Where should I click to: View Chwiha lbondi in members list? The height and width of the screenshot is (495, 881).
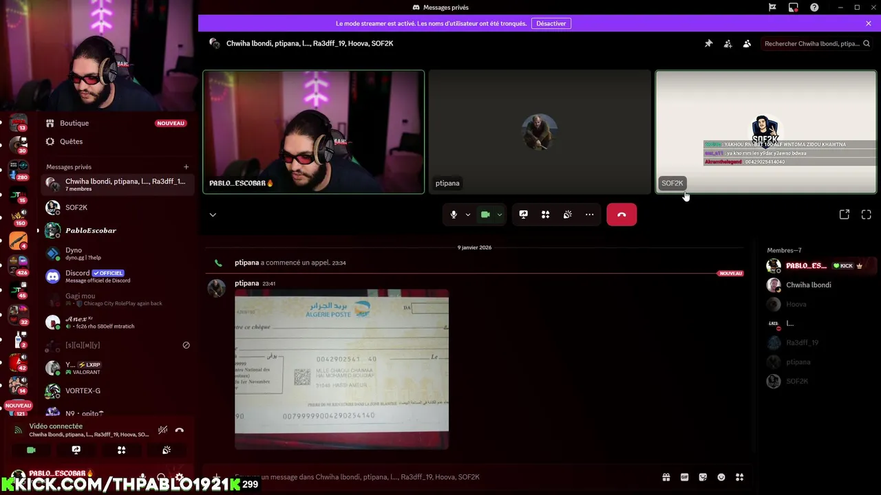(x=820, y=285)
